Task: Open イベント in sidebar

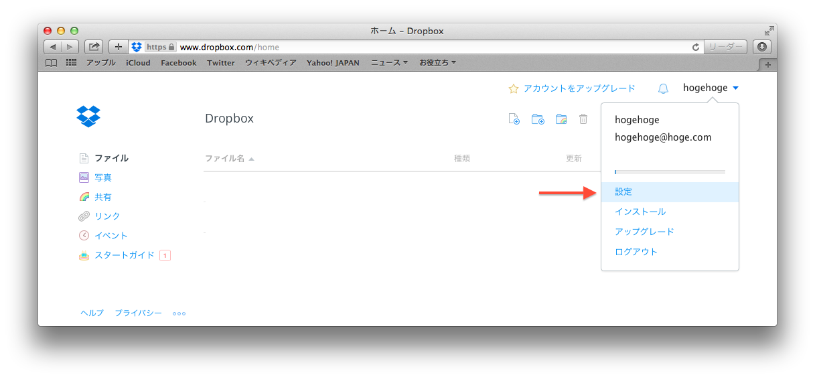Action: pos(111,236)
